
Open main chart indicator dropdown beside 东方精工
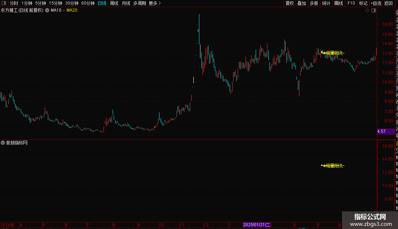tap(47, 10)
